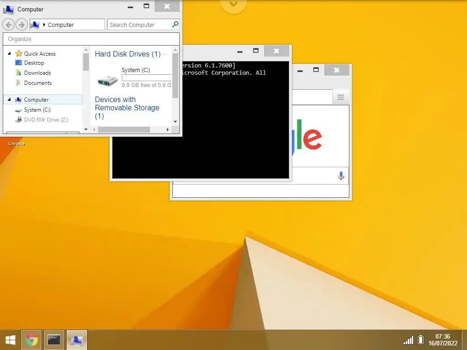This screenshot has width=467, height=350.
Task: Open the Windows Start button
Action: click(10, 340)
